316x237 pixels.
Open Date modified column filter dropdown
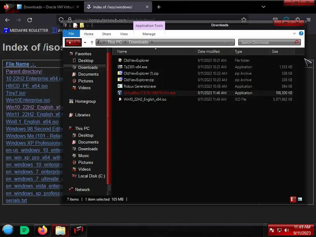click(230, 52)
